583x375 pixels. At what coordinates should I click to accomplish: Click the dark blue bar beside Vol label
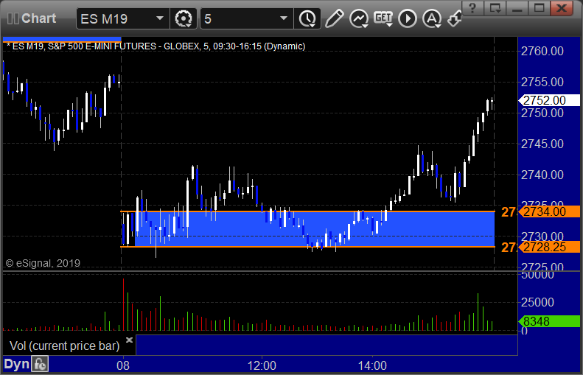coord(327,345)
